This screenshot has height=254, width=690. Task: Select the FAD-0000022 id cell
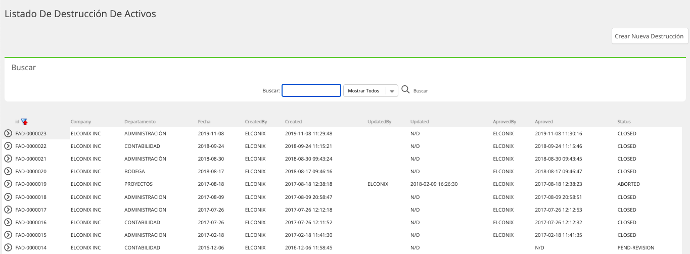pos(31,146)
